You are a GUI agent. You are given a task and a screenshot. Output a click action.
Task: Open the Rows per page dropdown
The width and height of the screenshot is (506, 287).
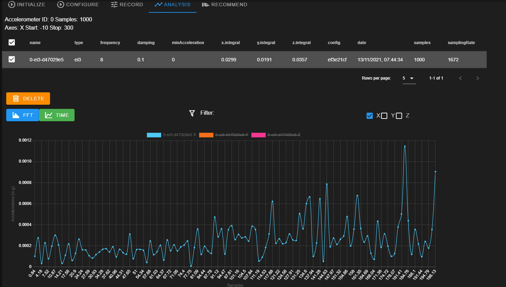pyautogui.click(x=409, y=78)
